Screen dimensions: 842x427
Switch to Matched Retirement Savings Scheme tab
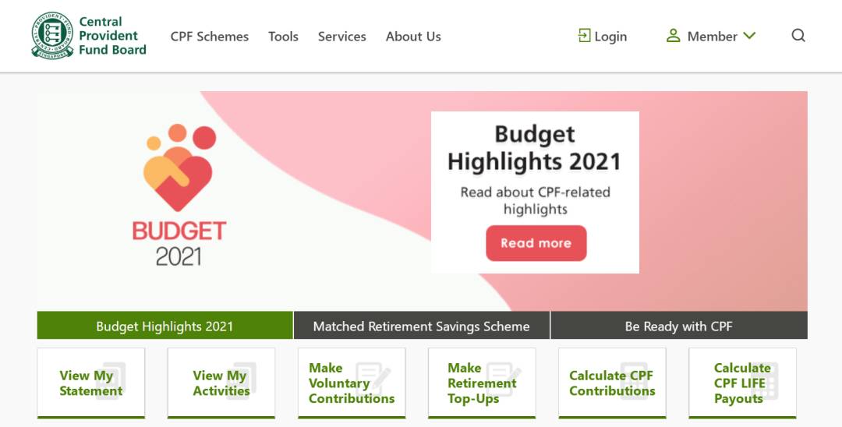[x=421, y=326]
